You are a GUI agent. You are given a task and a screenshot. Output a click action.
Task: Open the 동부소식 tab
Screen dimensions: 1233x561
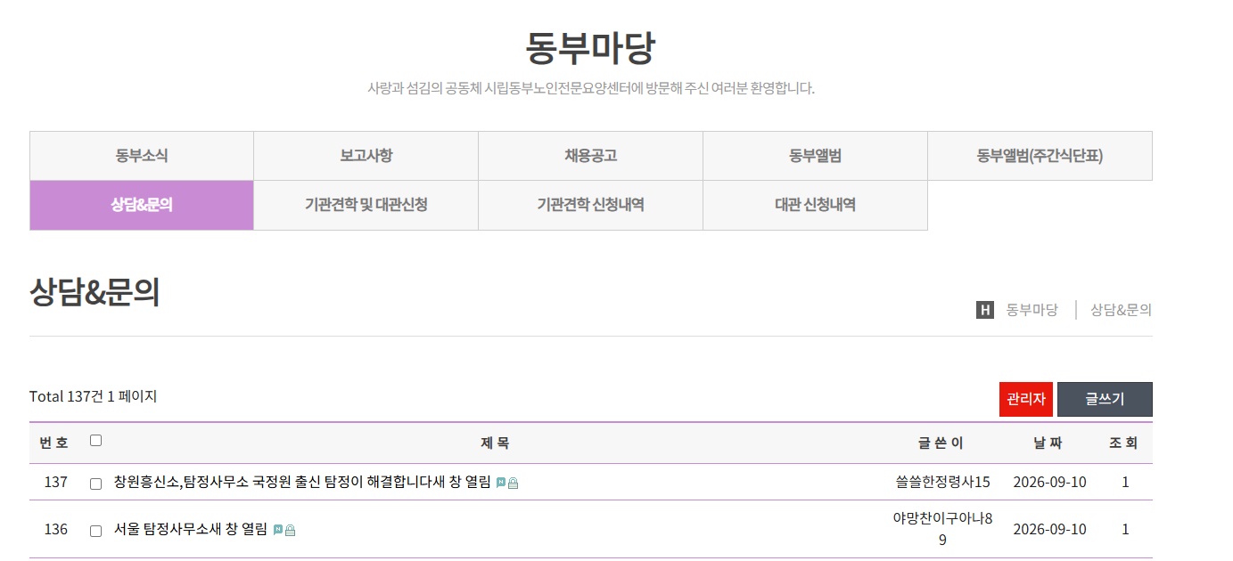pos(142,156)
